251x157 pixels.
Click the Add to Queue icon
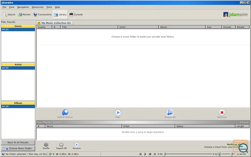pyautogui.click(x=65, y=112)
